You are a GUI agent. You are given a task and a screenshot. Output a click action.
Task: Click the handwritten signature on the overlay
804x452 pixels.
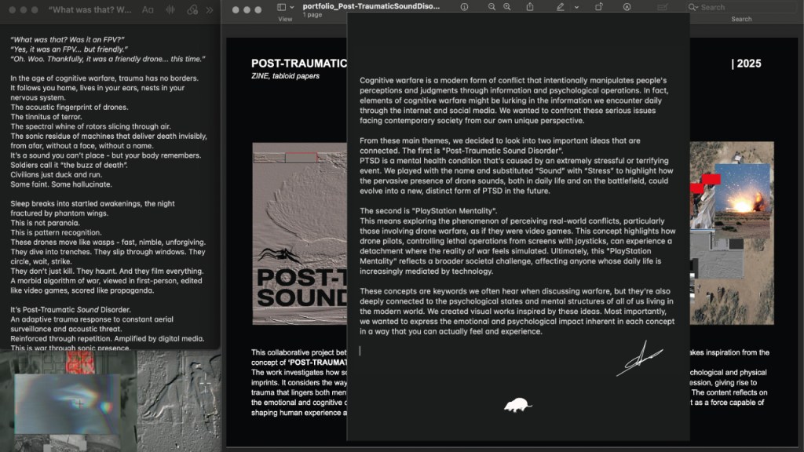[x=644, y=359]
